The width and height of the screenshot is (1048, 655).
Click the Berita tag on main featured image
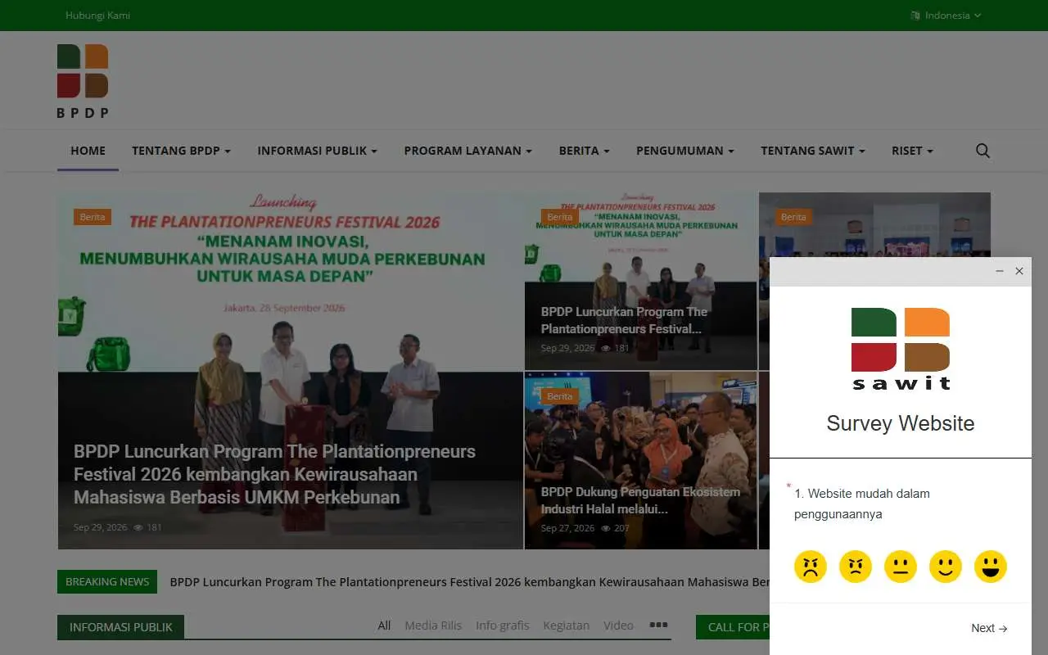pyautogui.click(x=93, y=217)
